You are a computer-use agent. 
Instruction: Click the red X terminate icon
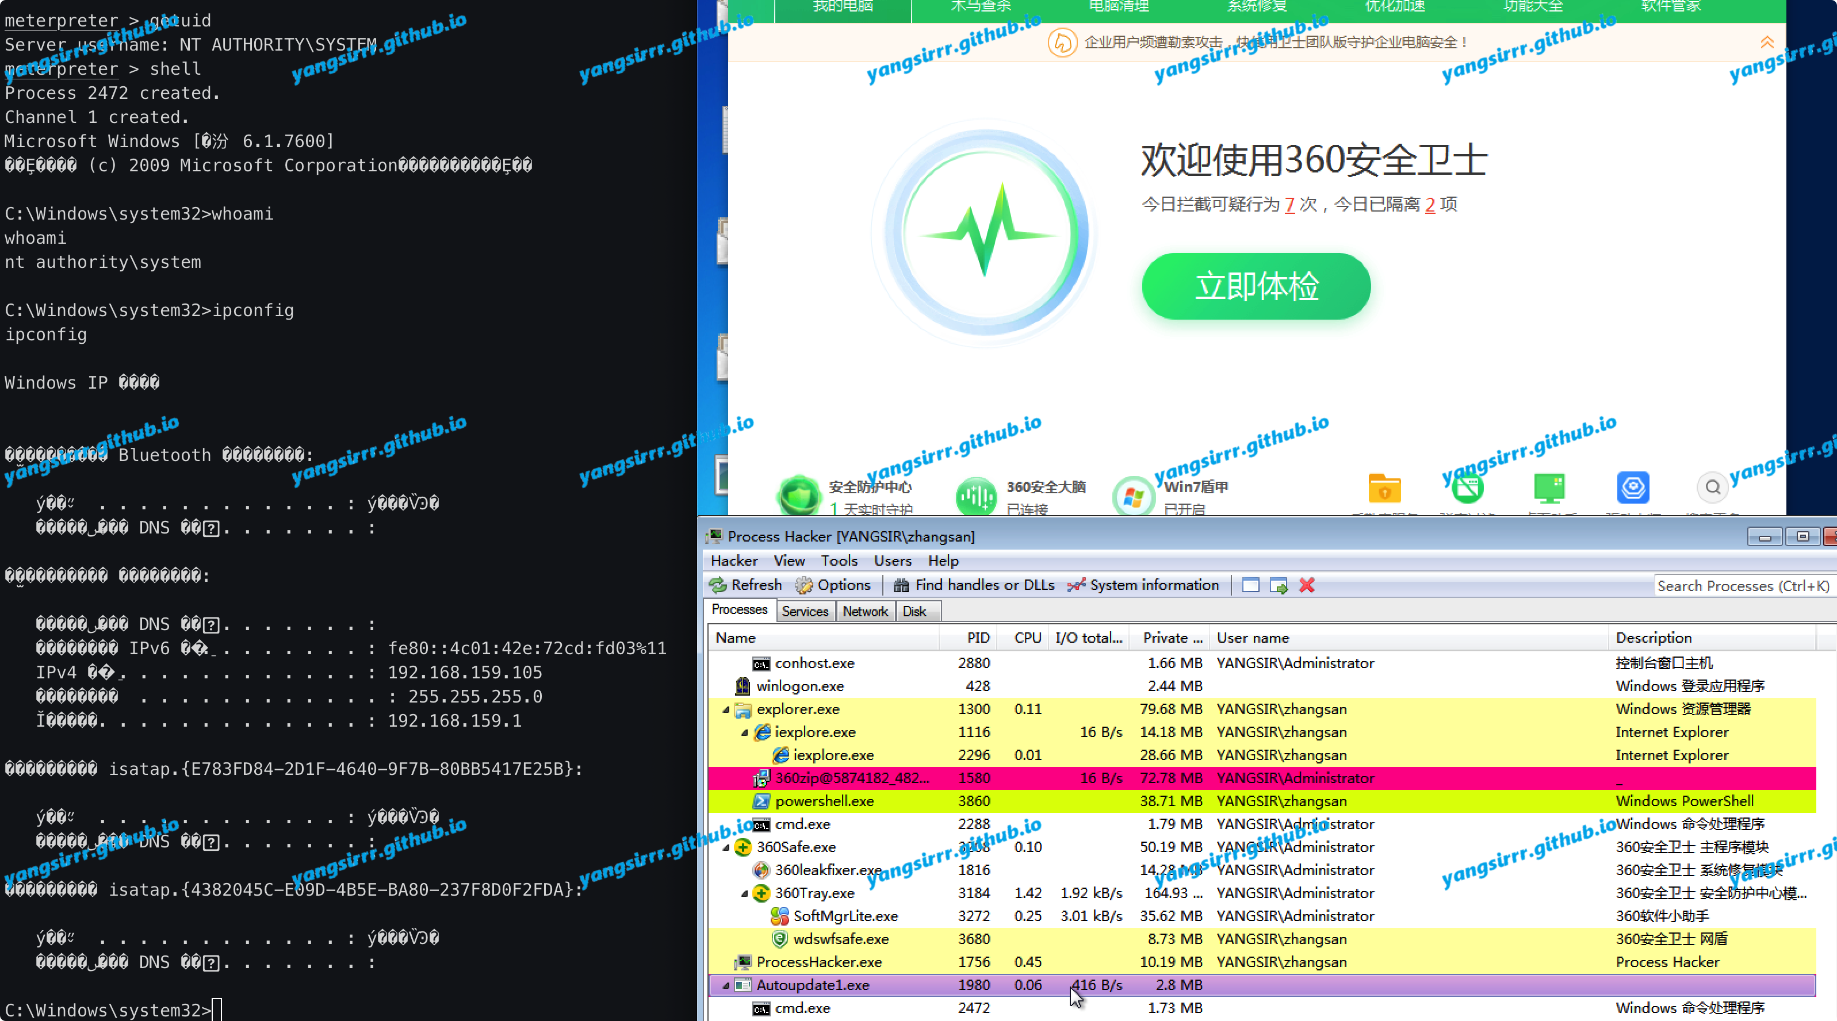pos(1307,585)
